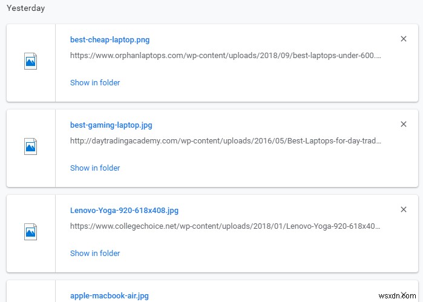
Task: Dismiss the Lenovo-Yoga-920-618x408.jpg download entry
Action: [404, 209]
